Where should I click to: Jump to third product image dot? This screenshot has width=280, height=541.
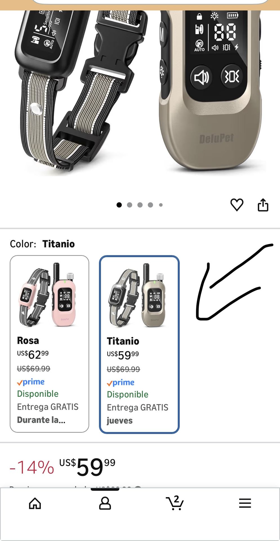[140, 205]
